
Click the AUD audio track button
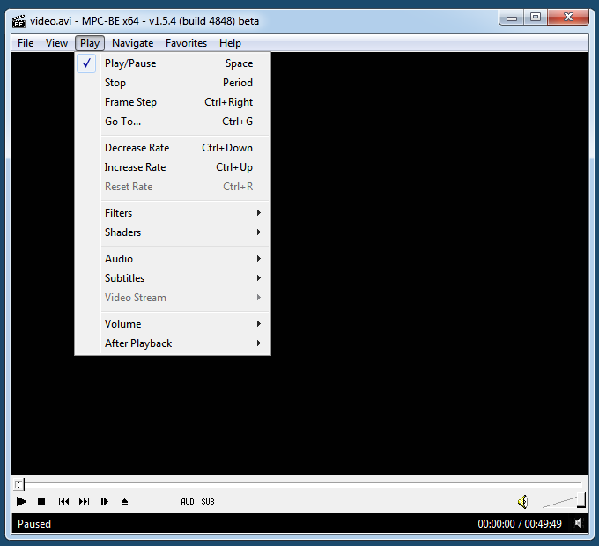coord(187,502)
